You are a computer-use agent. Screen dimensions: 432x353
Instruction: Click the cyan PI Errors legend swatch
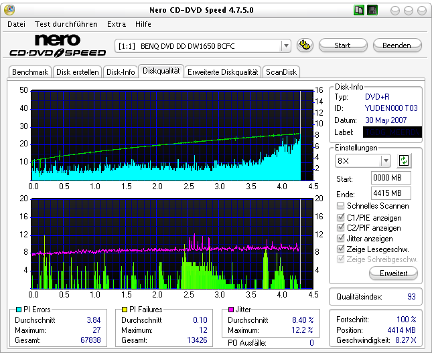19,310
